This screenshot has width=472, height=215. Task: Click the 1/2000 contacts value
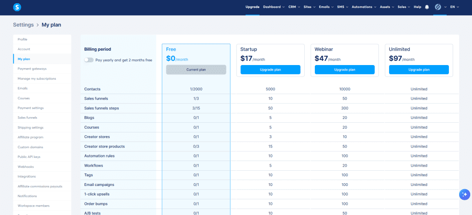(196, 89)
